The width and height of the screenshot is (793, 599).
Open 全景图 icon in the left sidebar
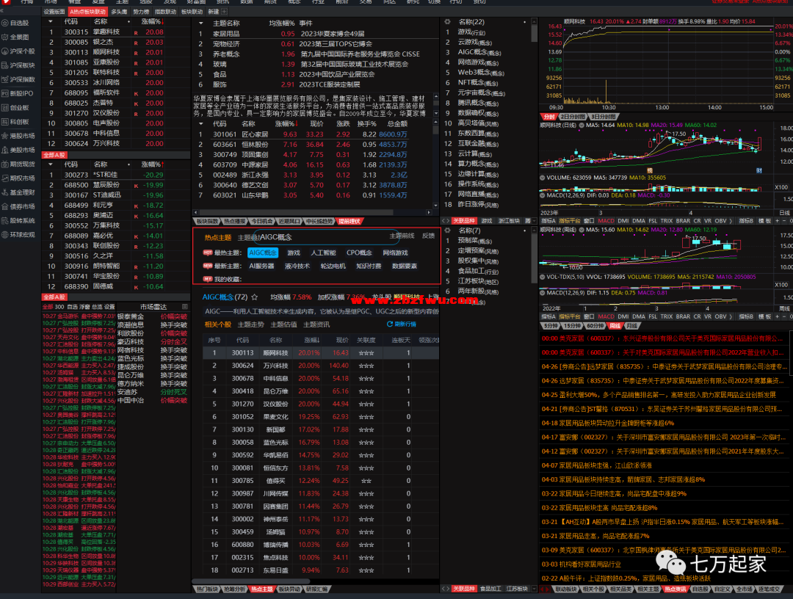click(5, 37)
